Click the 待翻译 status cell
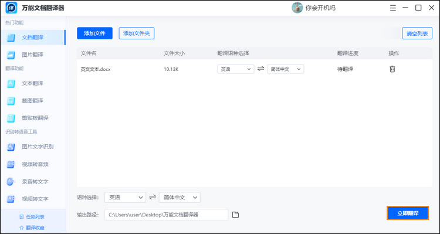 point(345,69)
